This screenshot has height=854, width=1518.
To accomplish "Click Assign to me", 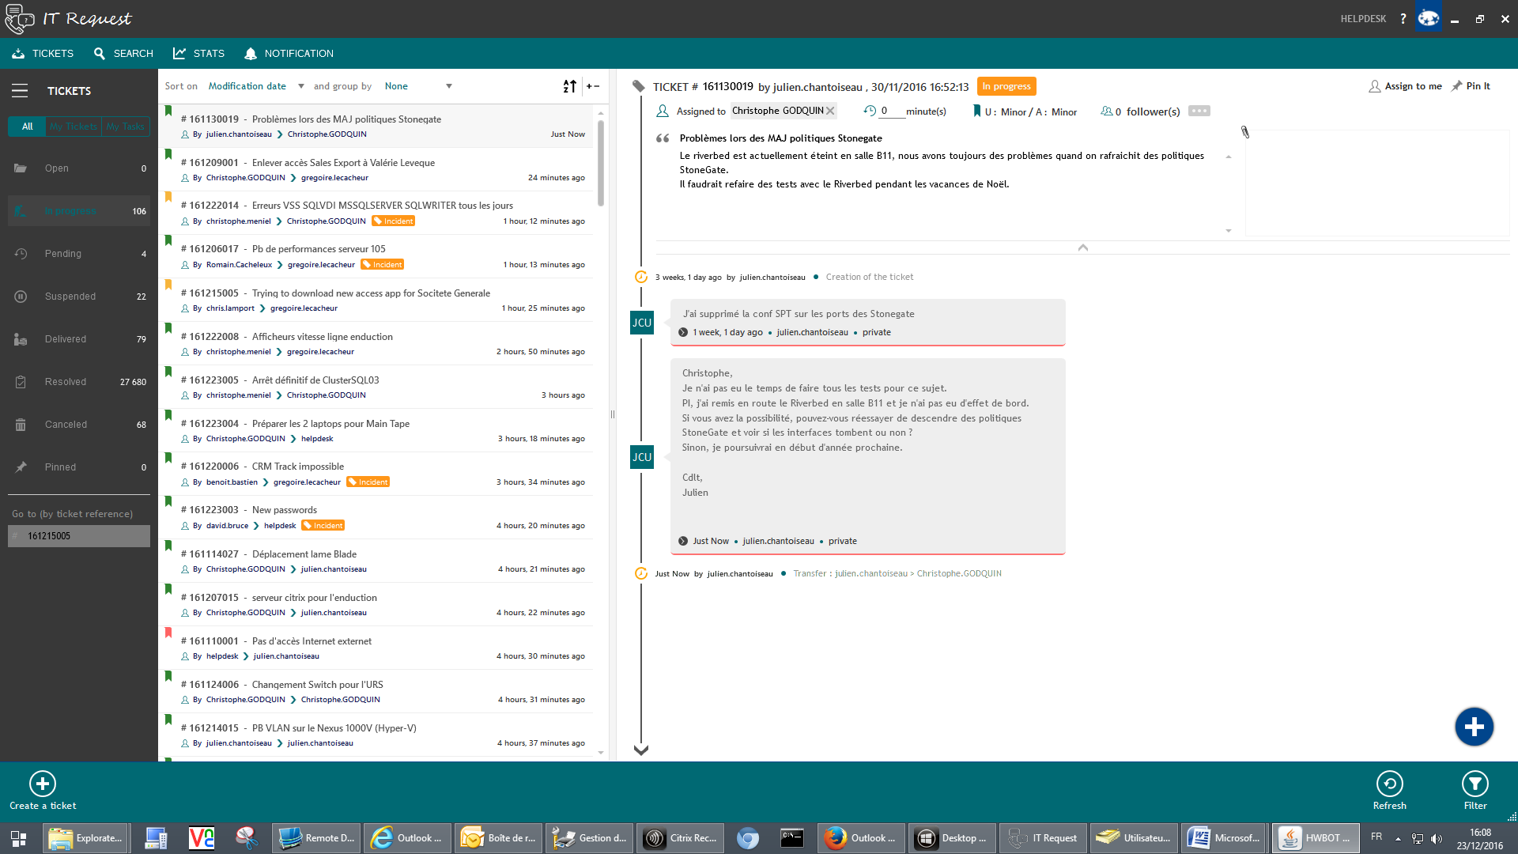I will 1405,86.
